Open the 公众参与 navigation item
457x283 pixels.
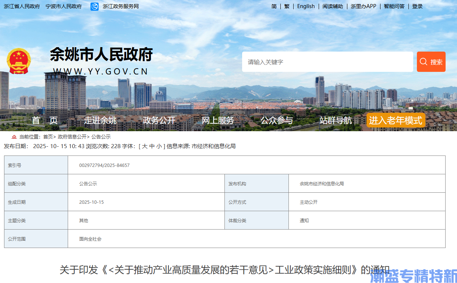click(x=277, y=120)
